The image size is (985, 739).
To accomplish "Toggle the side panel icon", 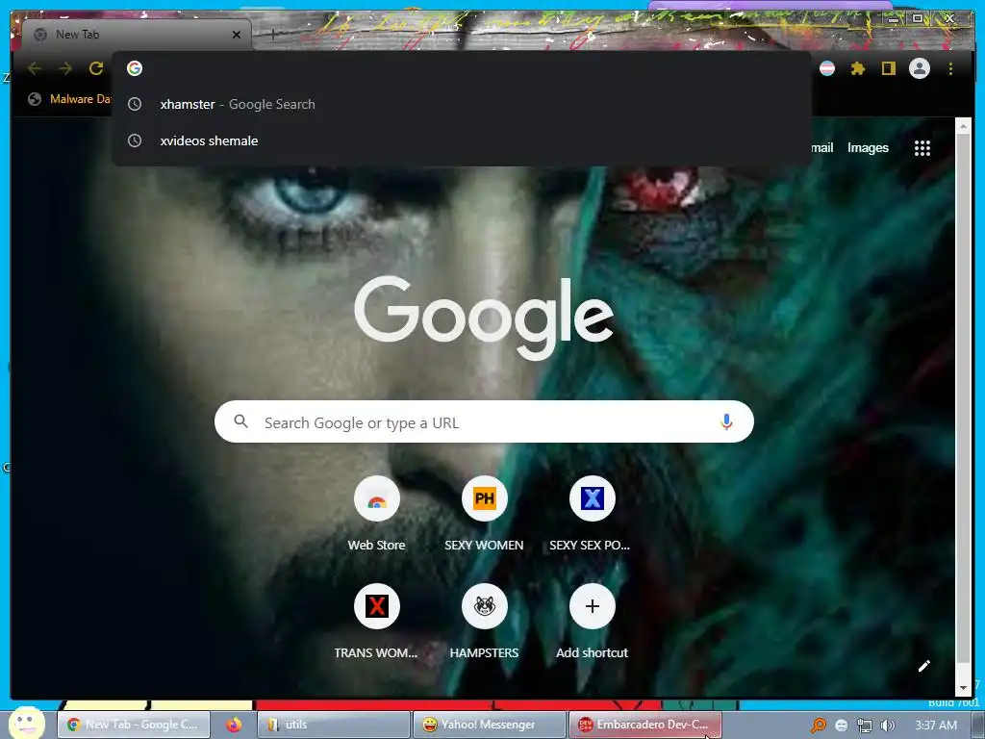I will pyautogui.click(x=888, y=68).
